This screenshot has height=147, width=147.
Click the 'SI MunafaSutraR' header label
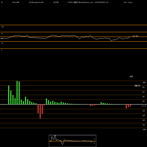pyautogui.click(x=36, y=2)
